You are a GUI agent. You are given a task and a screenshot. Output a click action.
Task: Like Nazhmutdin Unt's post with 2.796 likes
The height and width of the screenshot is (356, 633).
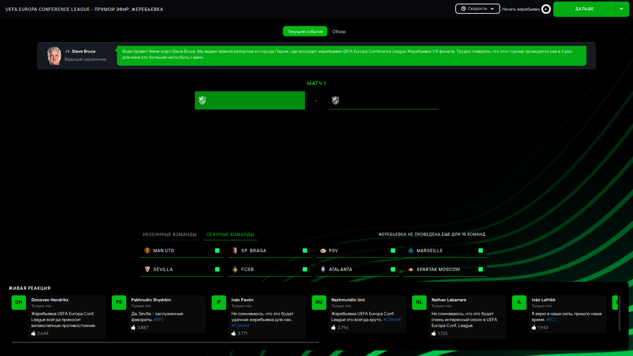pos(333,327)
